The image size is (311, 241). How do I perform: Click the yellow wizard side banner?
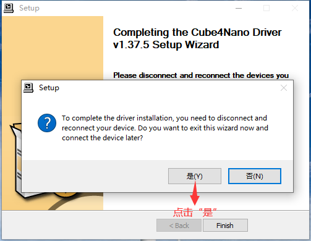pos(53,48)
